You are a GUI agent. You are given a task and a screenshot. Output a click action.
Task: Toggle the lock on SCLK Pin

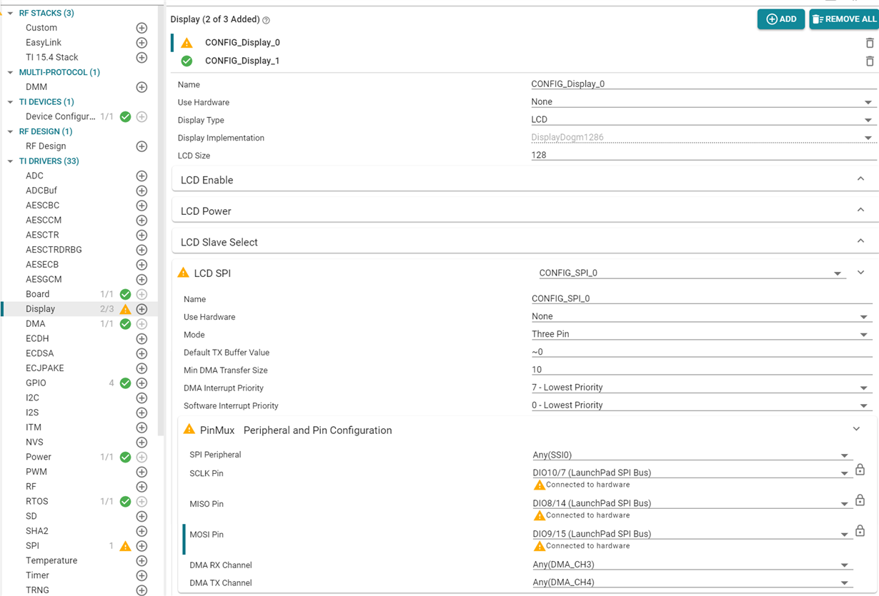click(x=860, y=470)
